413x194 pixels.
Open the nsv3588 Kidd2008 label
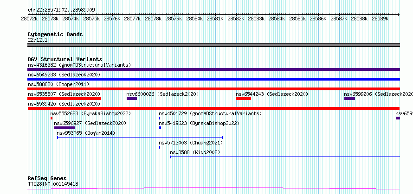point(195,152)
